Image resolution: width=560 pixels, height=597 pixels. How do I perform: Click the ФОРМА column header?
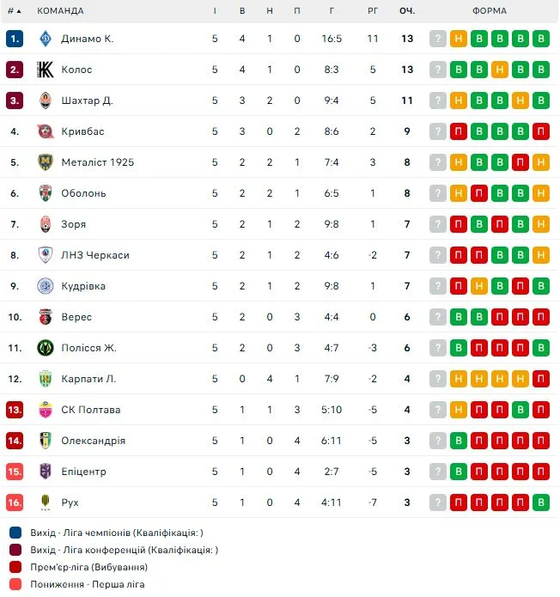490,11
